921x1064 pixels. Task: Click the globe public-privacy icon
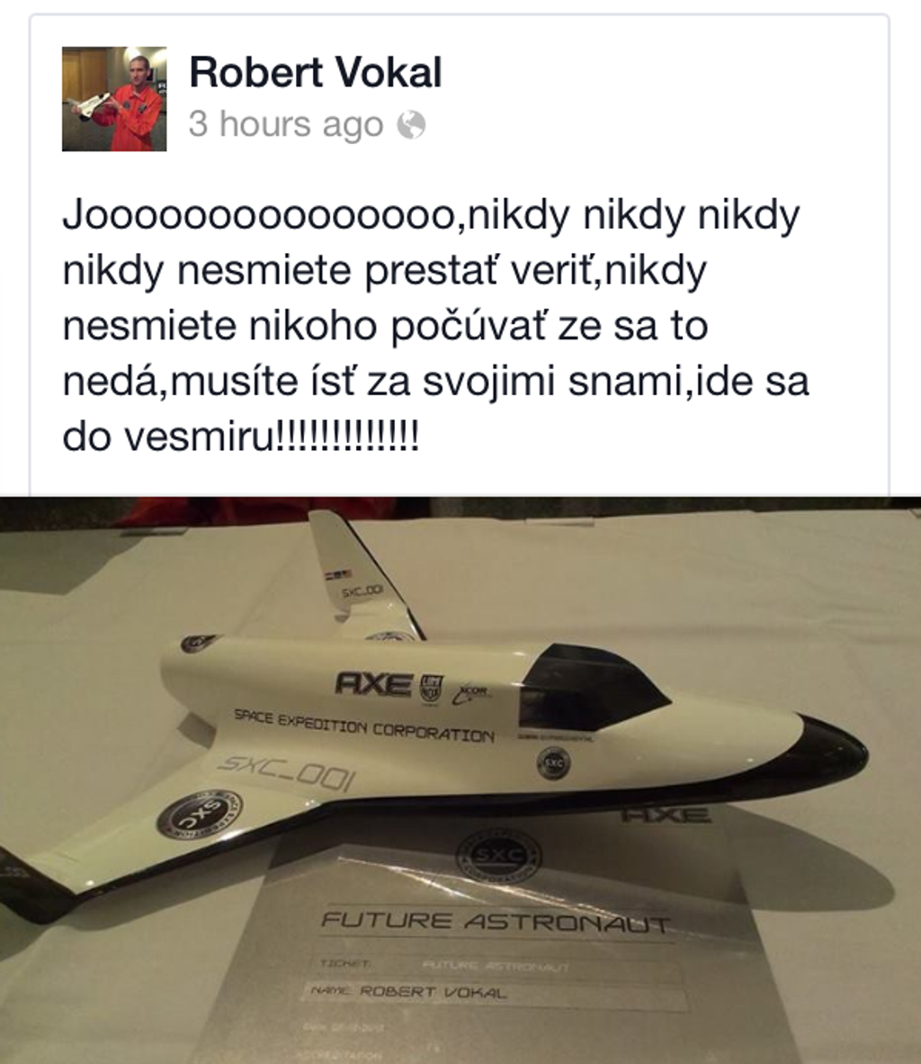pyautogui.click(x=411, y=125)
